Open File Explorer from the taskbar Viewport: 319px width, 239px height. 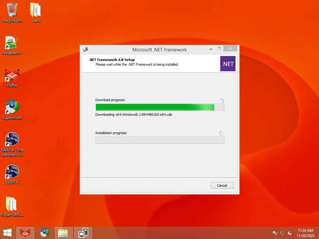point(63,233)
